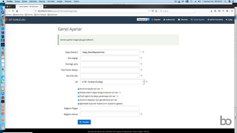This screenshot has height=133, width=237.
Task: Open page actions three-dot menu in address bar
Action: click(149, 11)
